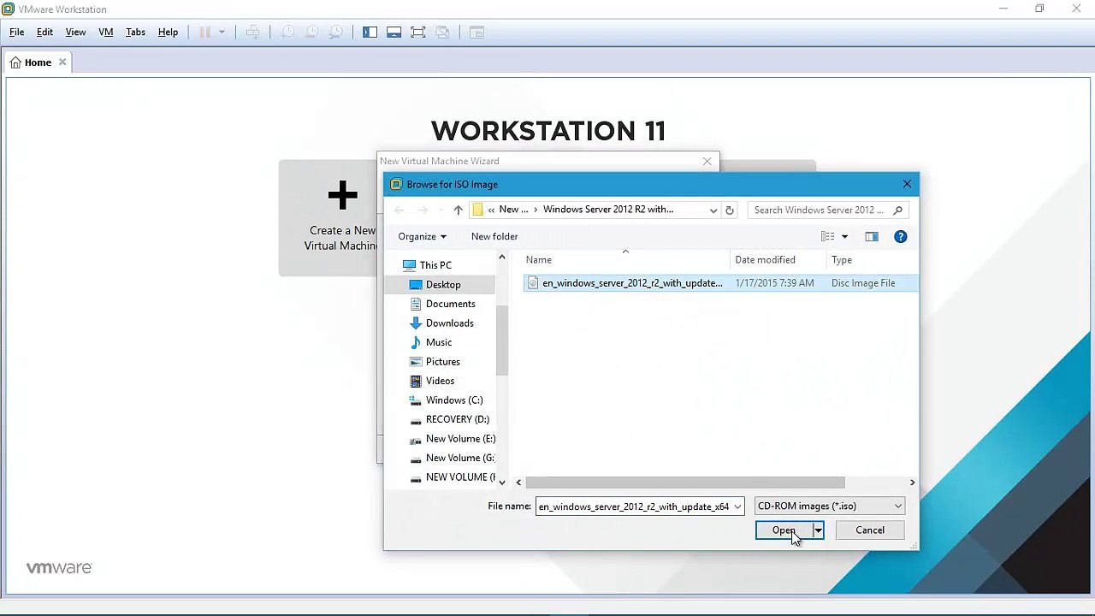Screen dimensions: 1095x616
Task: Close the Home tab
Action: coord(62,62)
